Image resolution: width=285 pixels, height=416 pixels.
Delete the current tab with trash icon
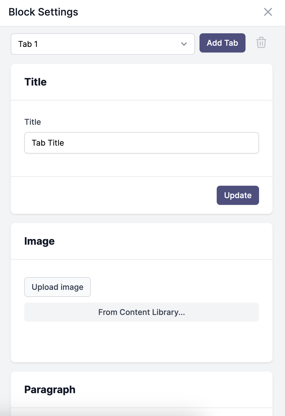(261, 43)
